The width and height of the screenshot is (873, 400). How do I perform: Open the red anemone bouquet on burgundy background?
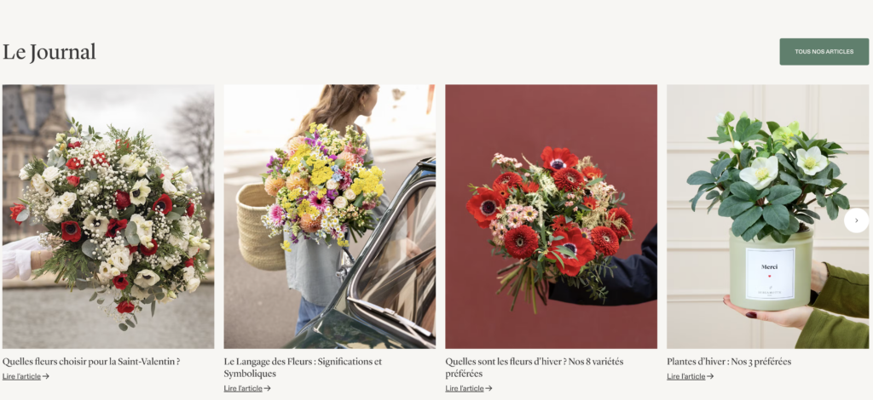(x=552, y=217)
